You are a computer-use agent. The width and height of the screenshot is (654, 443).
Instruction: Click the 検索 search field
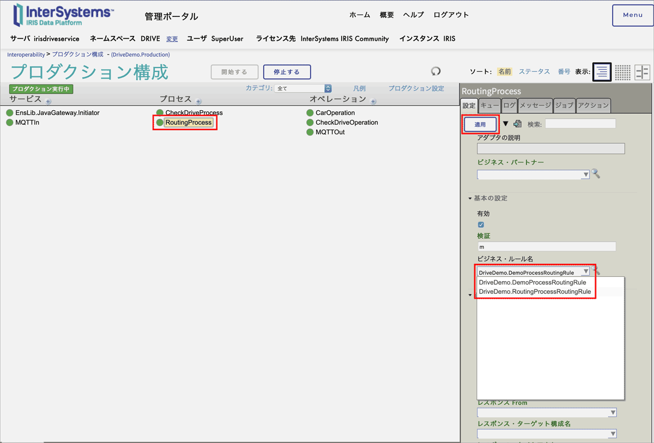pyautogui.click(x=580, y=124)
